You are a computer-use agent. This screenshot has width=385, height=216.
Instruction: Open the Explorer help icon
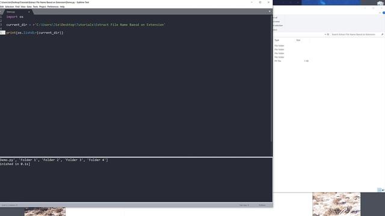(384, 13)
